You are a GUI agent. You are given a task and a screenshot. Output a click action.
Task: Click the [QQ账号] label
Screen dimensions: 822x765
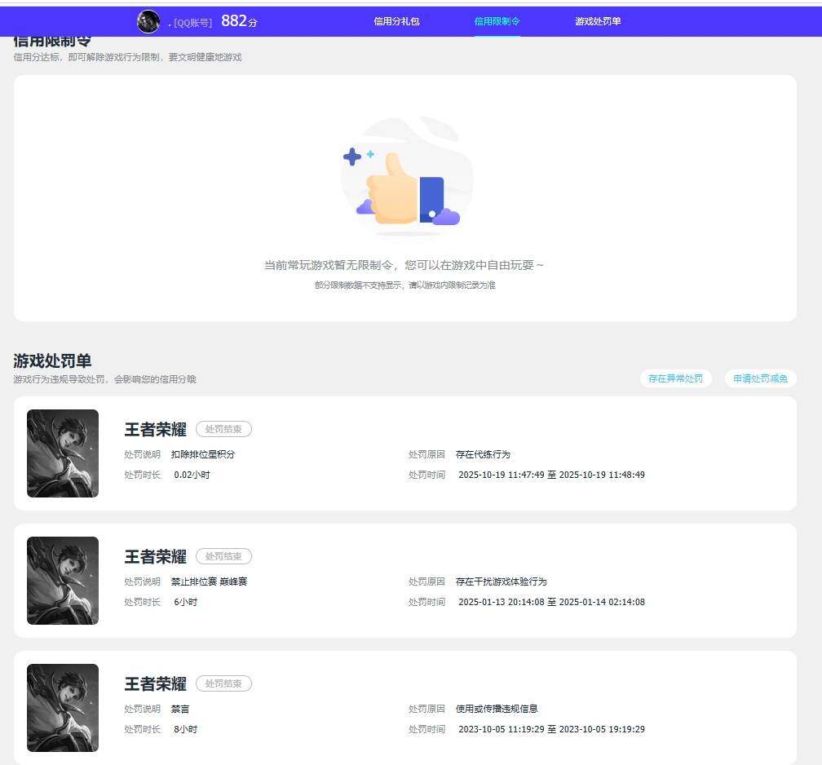tap(192, 23)
